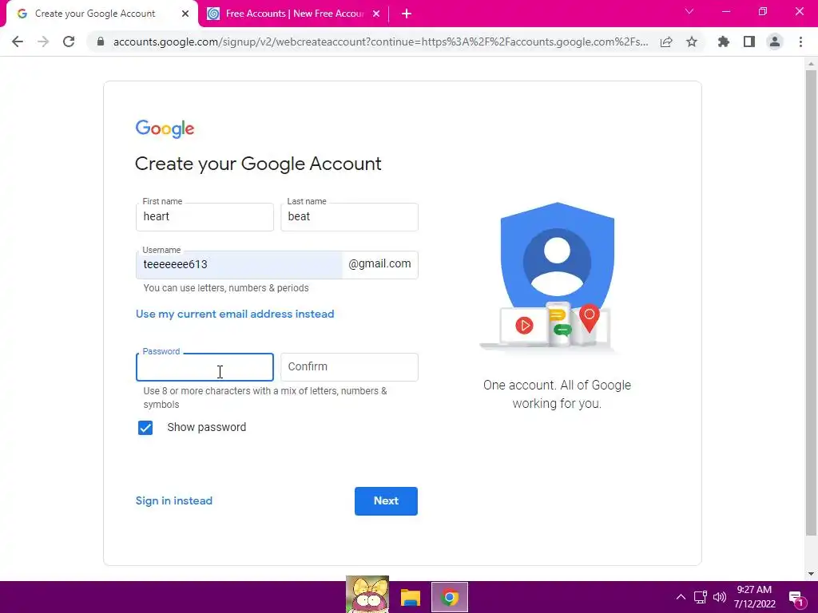Click the Confirm password field
Image resolution: width=818 pixels, height=613 pixels.
[x=349, y=367]
